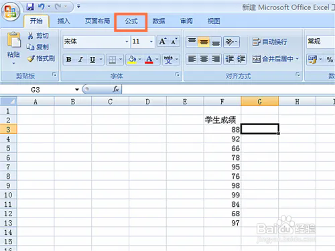335x251 pixels.
Task: Open Customize Quick Access Toolbar arrow
Action: [78, 7]
